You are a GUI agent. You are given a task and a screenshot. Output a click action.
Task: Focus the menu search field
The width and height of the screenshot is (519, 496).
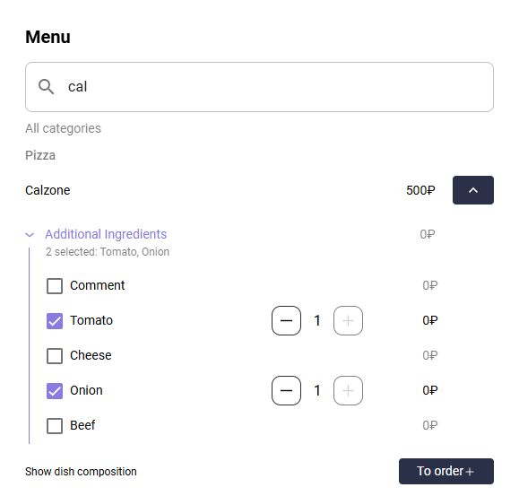[260, 87]
